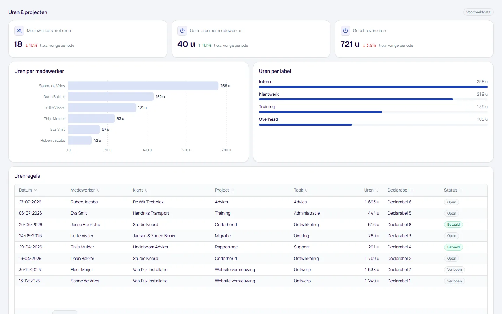The image size is (502, 314).
Task: Click De Wit Techniek client cell
Action: click(x=148, y=202)
